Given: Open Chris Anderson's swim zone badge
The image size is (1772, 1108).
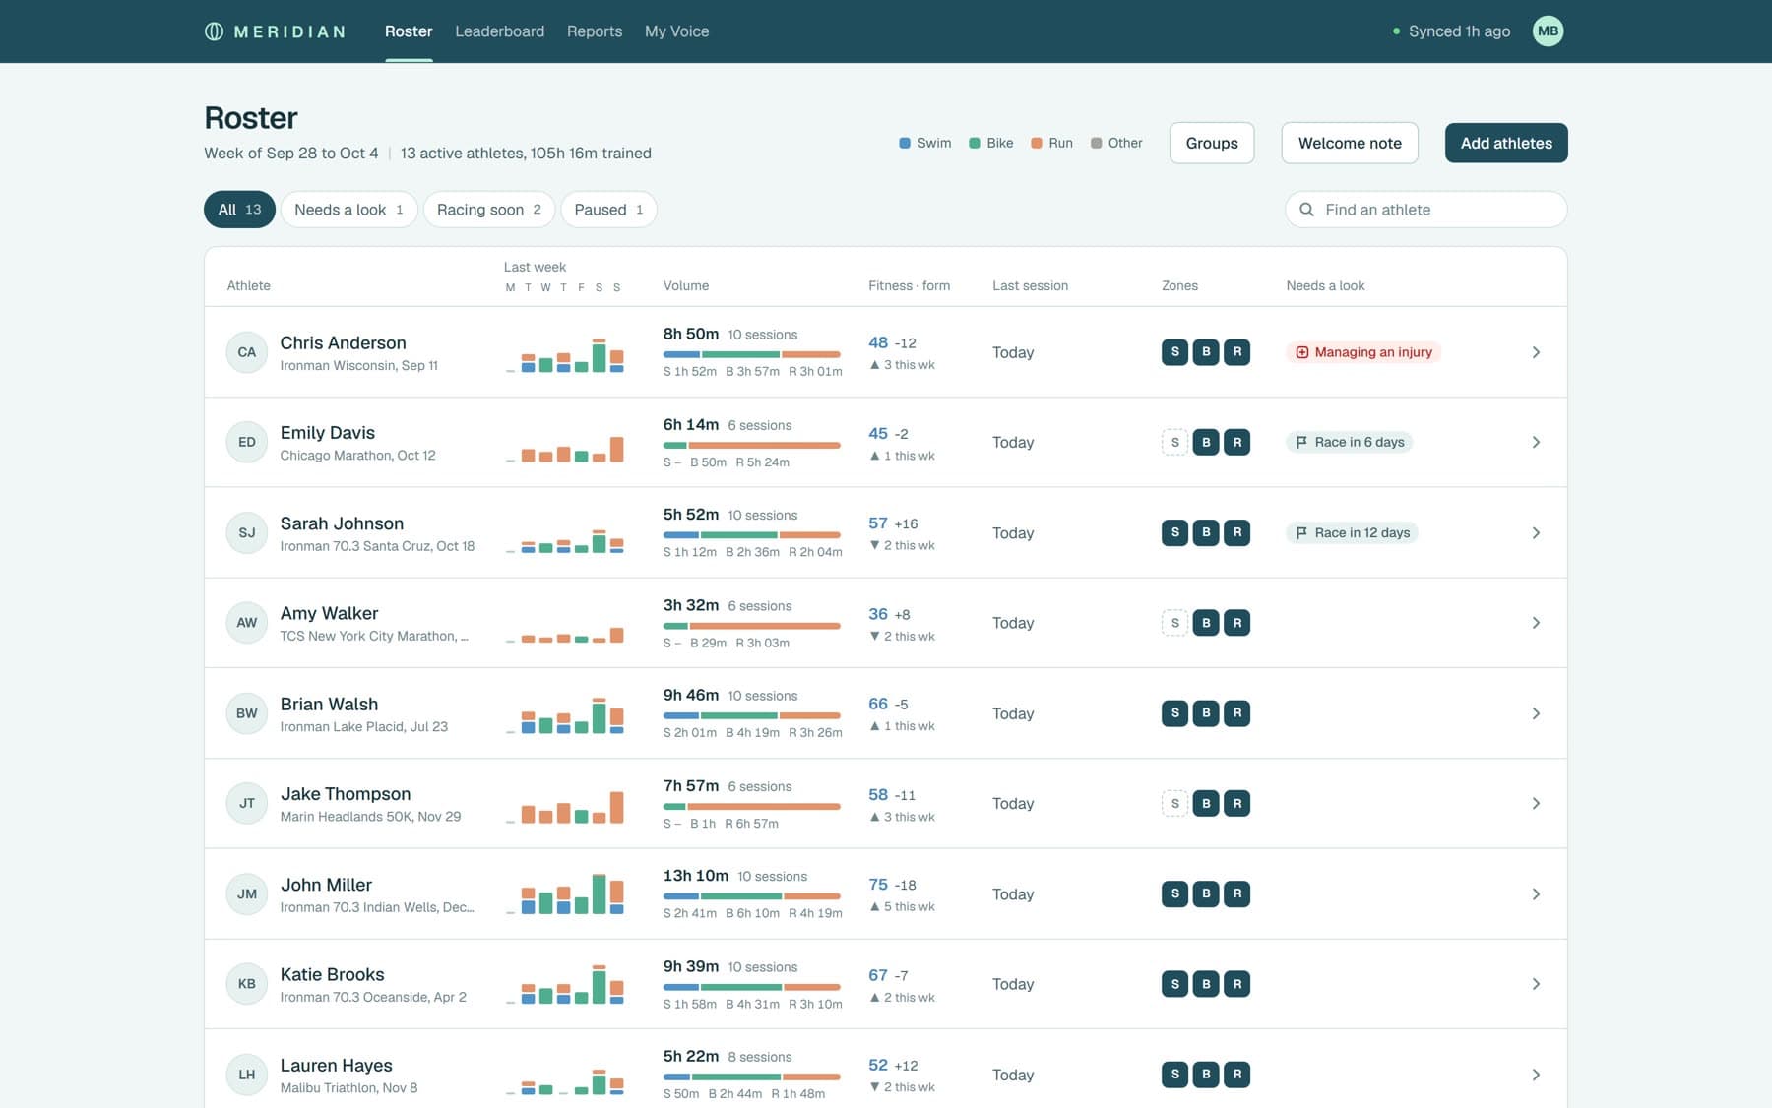Looking at the screenshot, I should pyautogui.click(x=1174, y=352).
